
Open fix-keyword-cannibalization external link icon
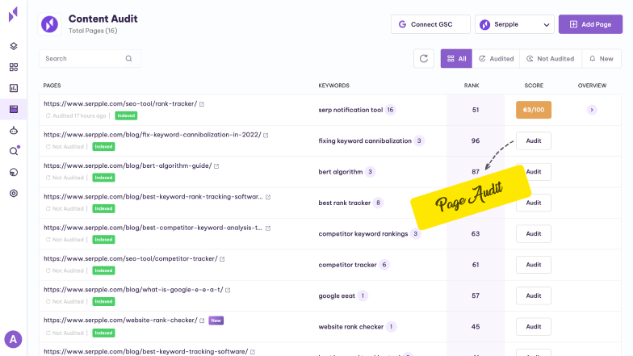pos(266,136)
